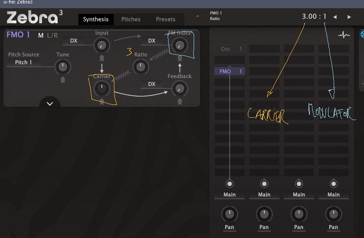This screenshot has height=238, width=364.
Task: Click the next value right arrow
Action: (349, 17)
